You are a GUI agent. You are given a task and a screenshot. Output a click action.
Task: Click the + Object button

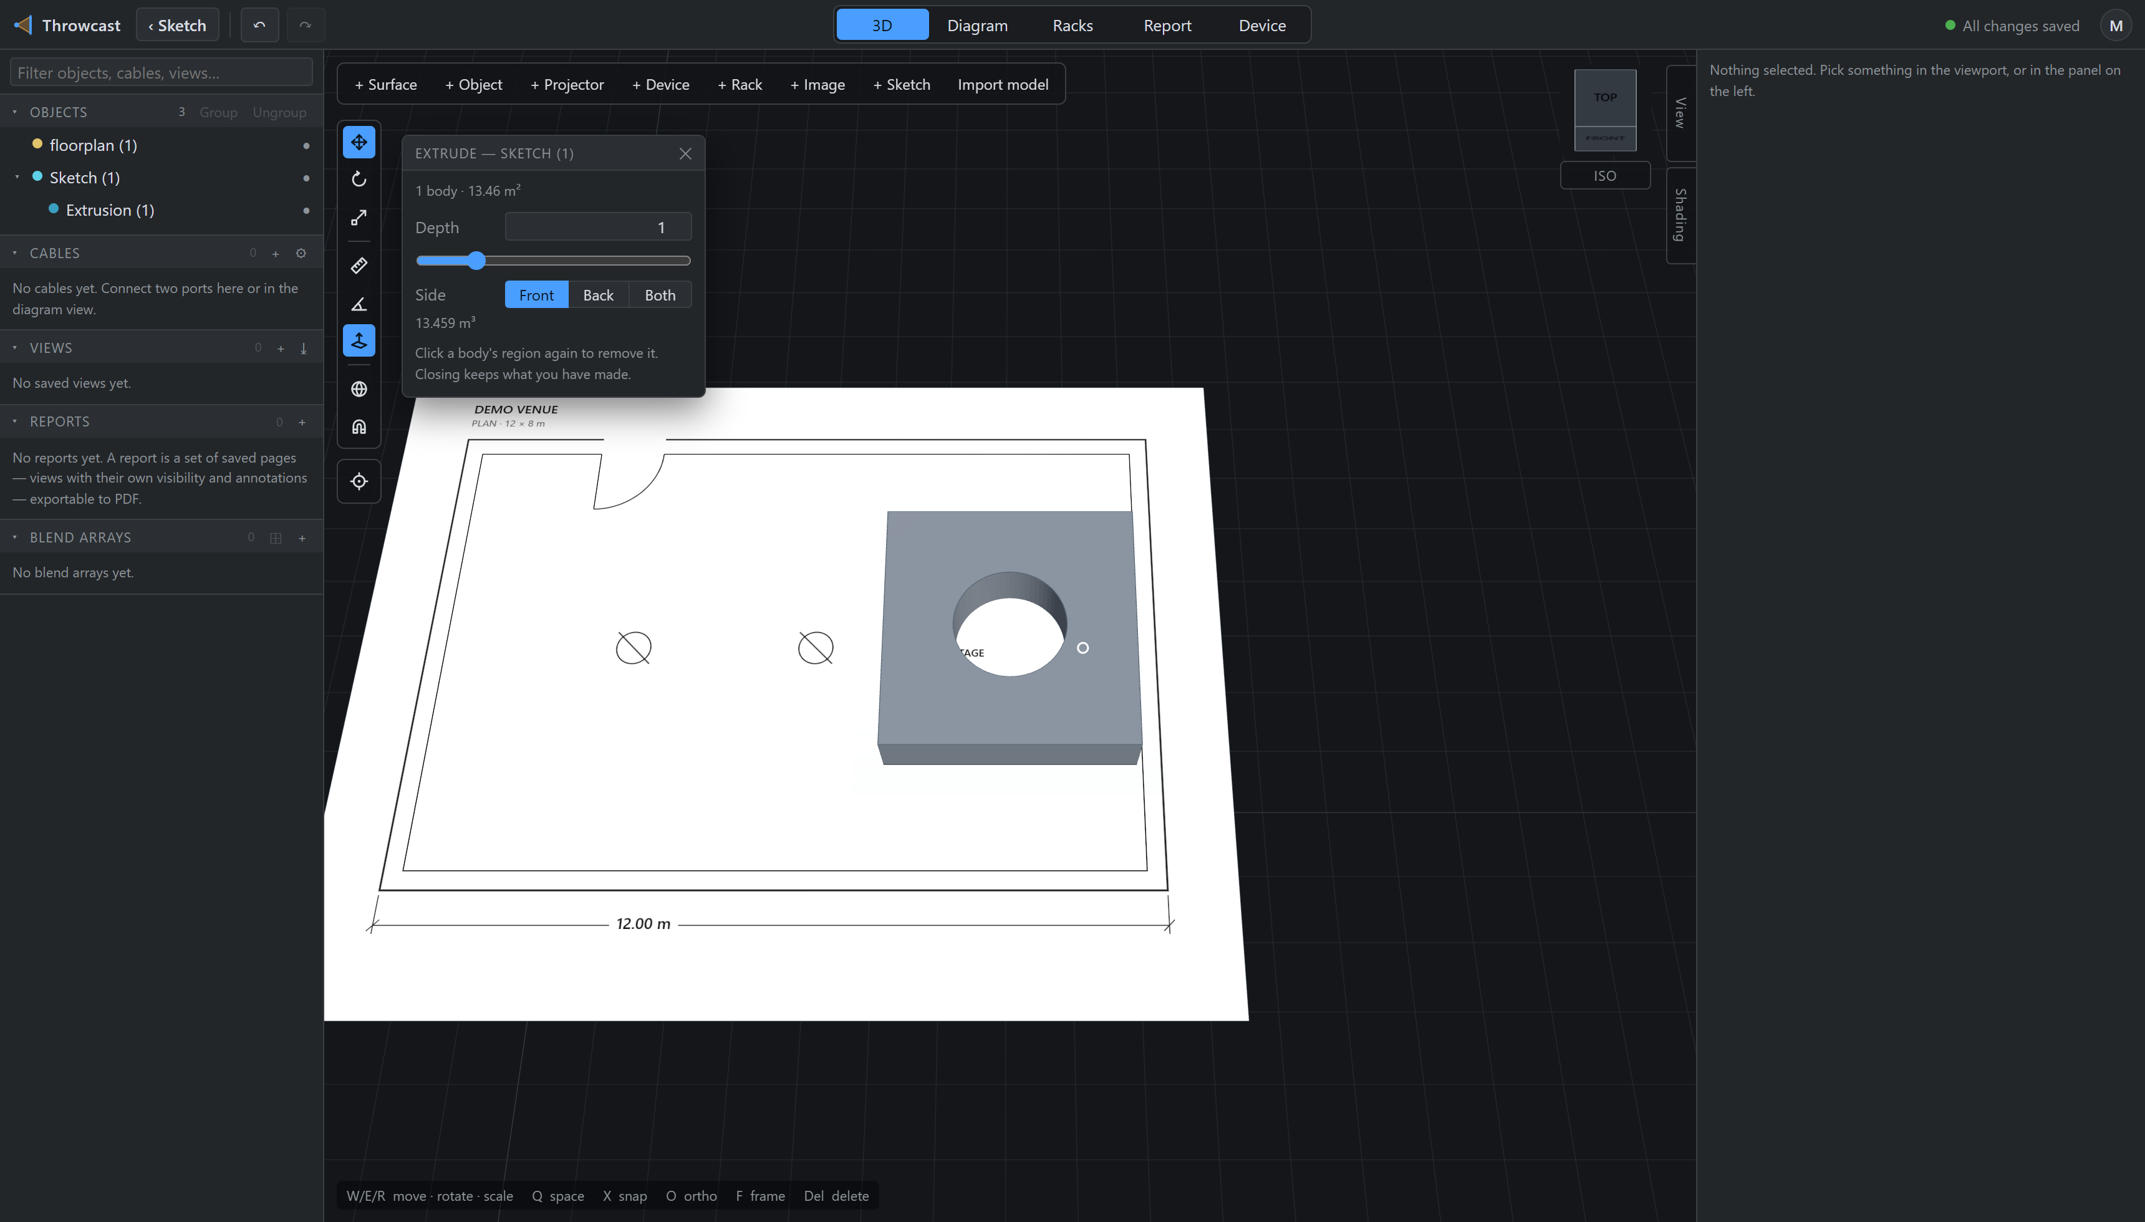473,85
